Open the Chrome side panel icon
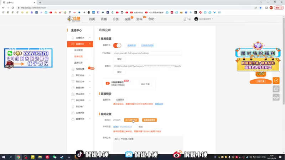 266,7
